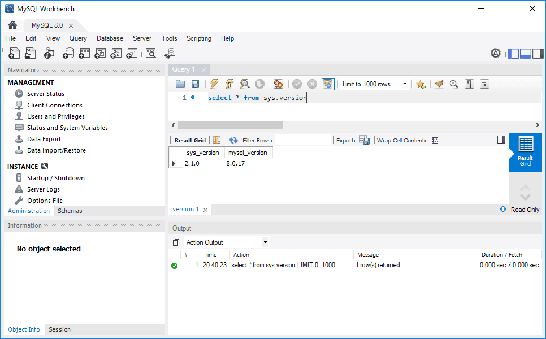546x339 pixels.
Task: Open the Scripting menu
Action: tap(199, 38)
